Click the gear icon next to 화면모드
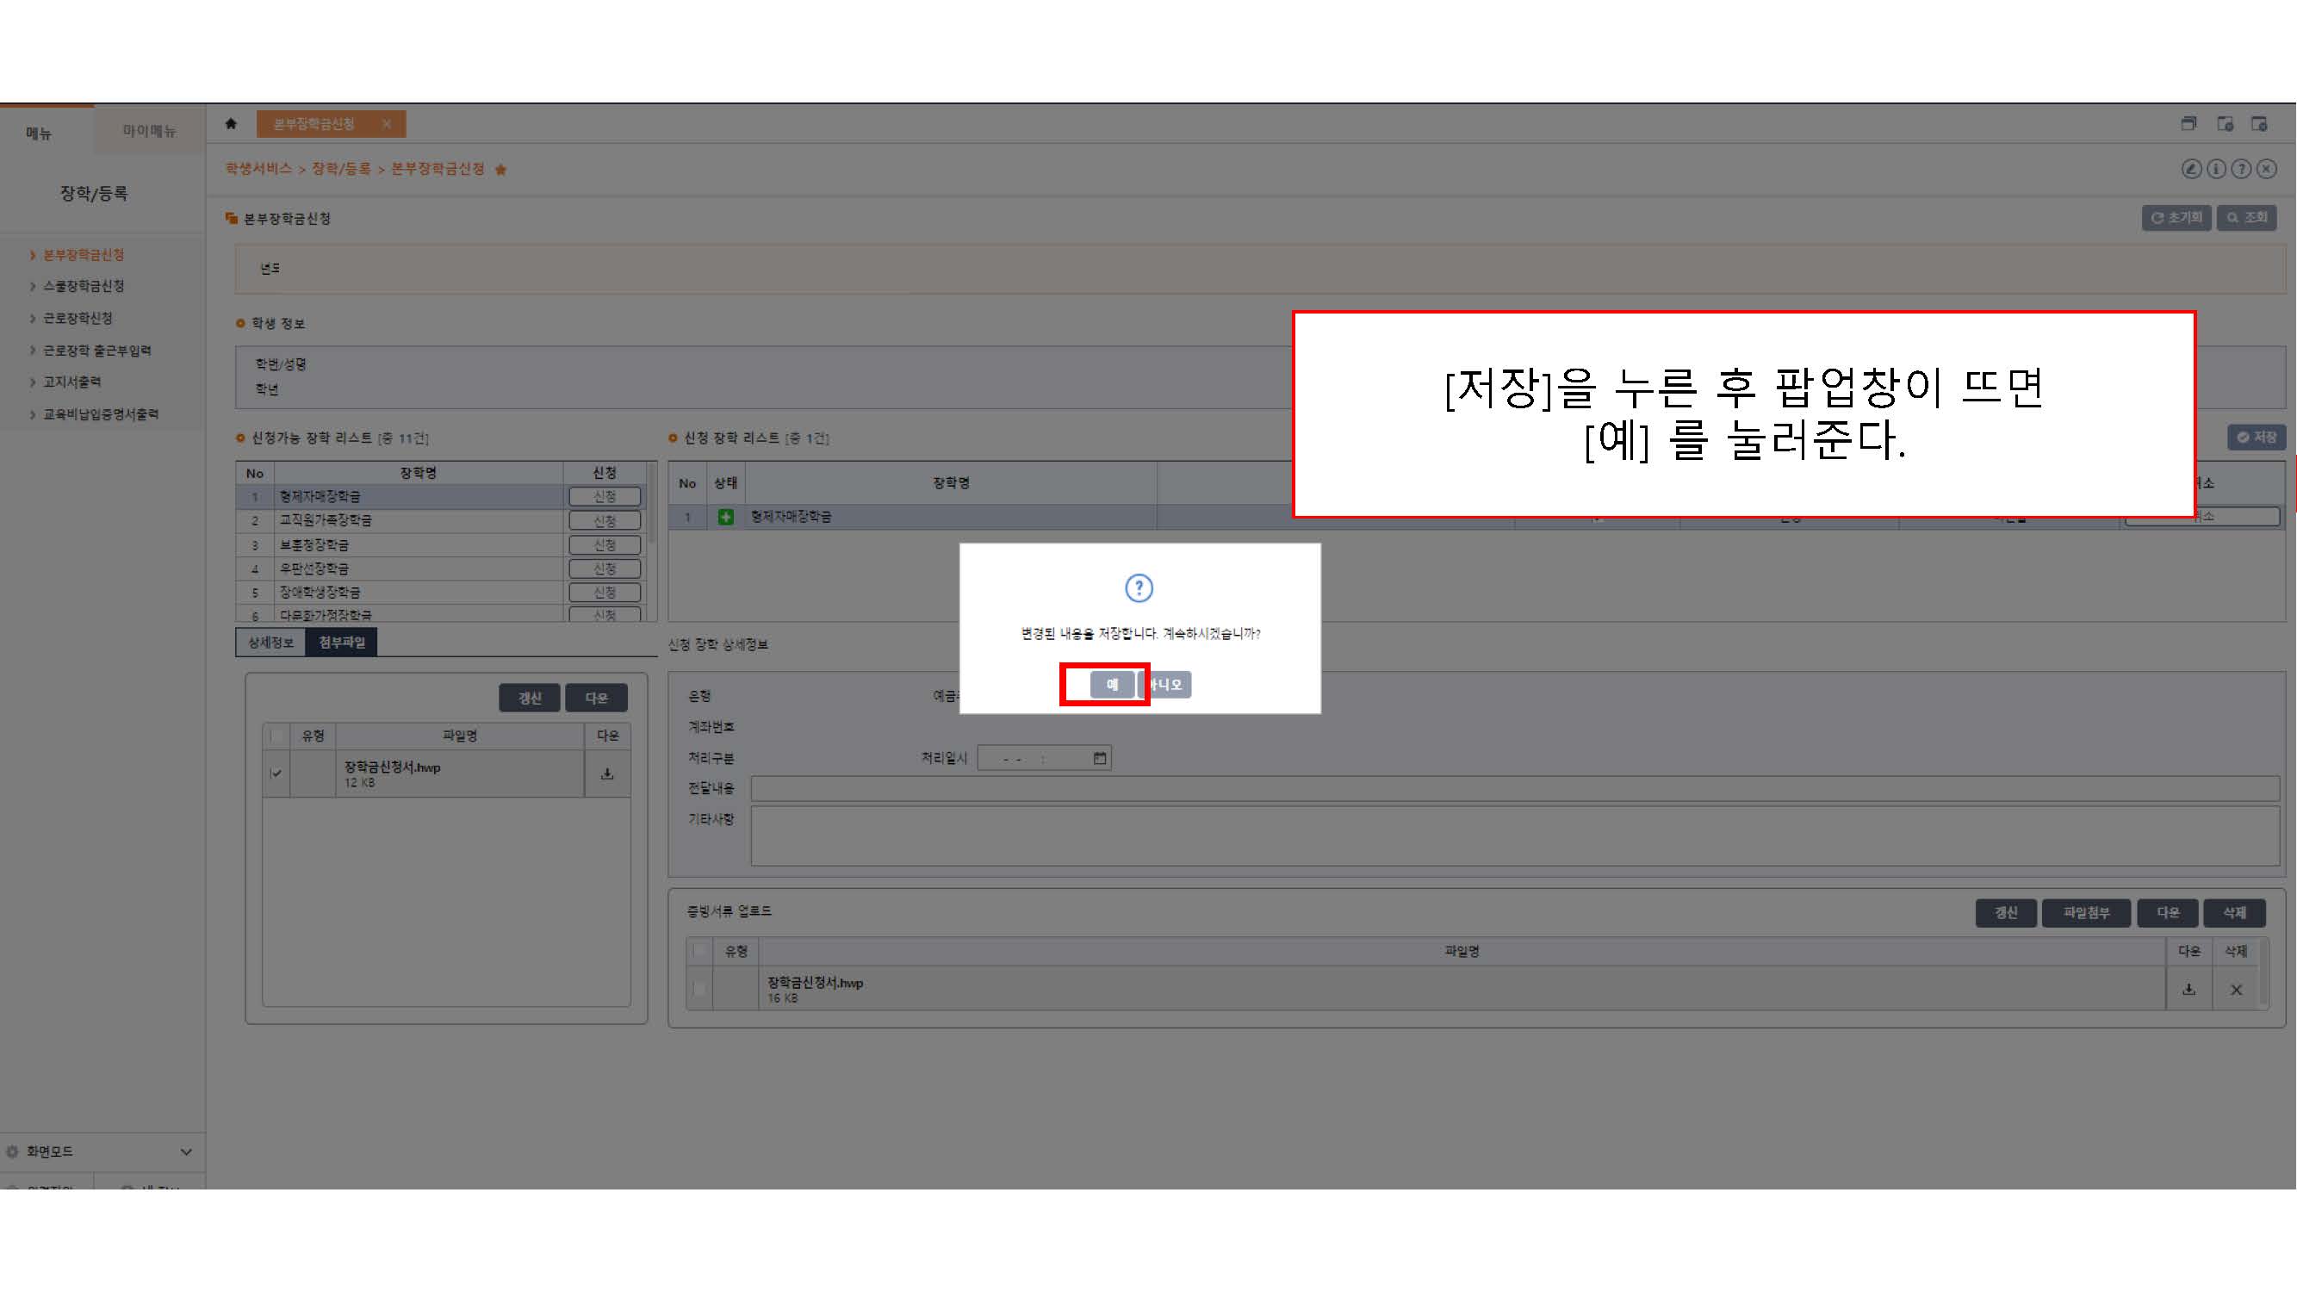The height and width of the screenshot is (1292, 2297). click(x=12, y=1151)
